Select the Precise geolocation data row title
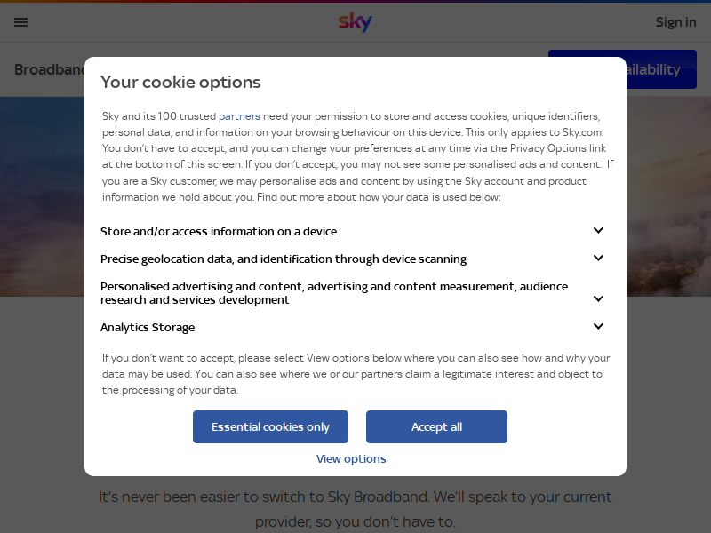 click(x=284, y=259)
